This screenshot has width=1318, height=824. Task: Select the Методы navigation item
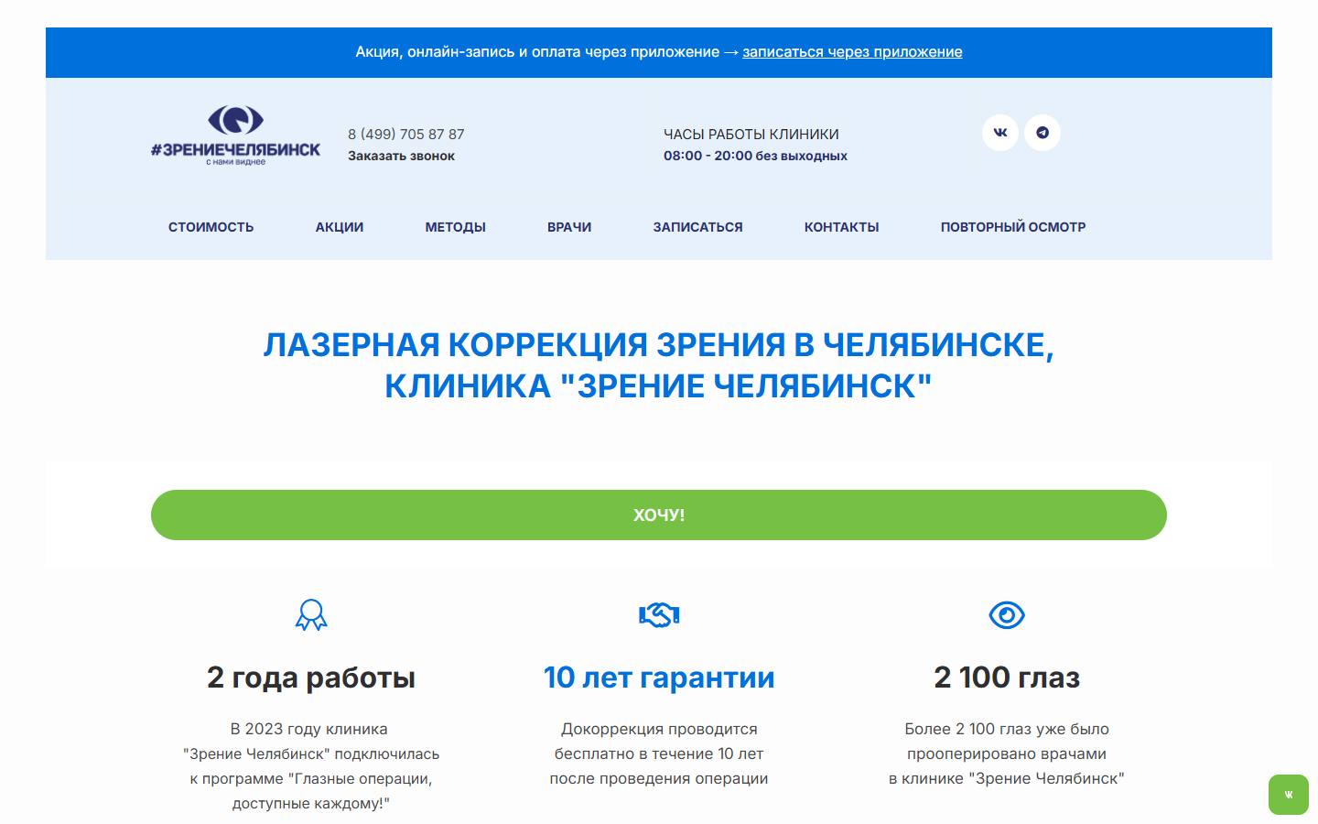456,227
